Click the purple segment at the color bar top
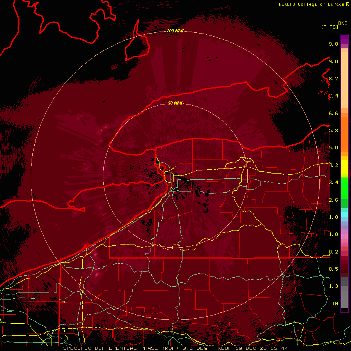 [x=344, y=39]
